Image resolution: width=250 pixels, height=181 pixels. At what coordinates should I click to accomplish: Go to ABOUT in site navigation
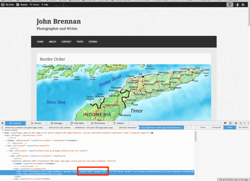click(x=52, y=42)
